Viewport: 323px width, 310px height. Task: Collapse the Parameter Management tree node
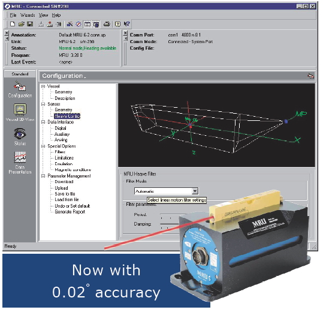click(x=43, y=176)
